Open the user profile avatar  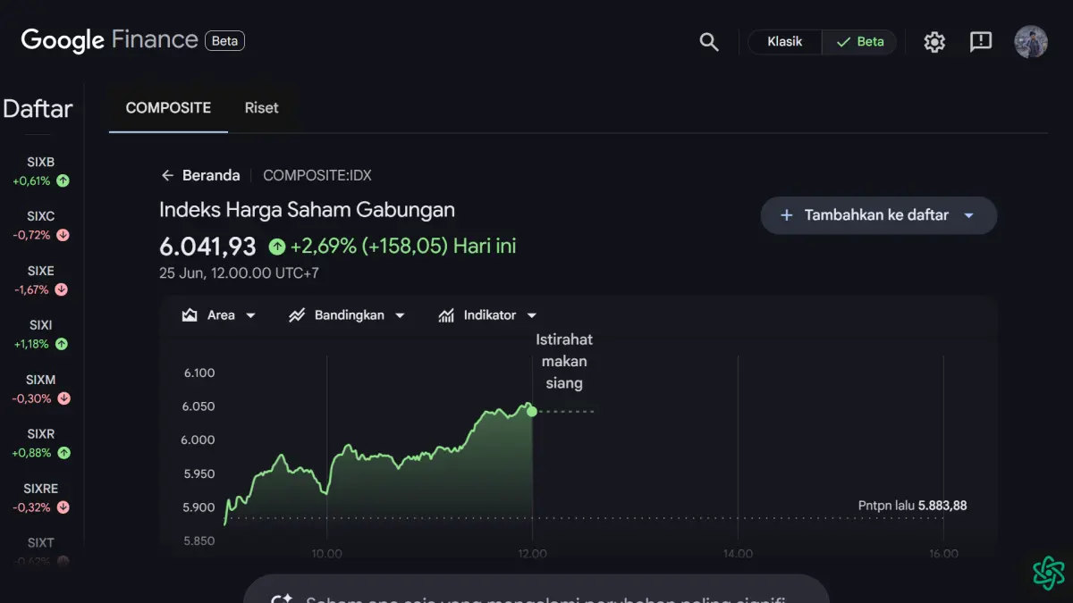click(1031, 42)
